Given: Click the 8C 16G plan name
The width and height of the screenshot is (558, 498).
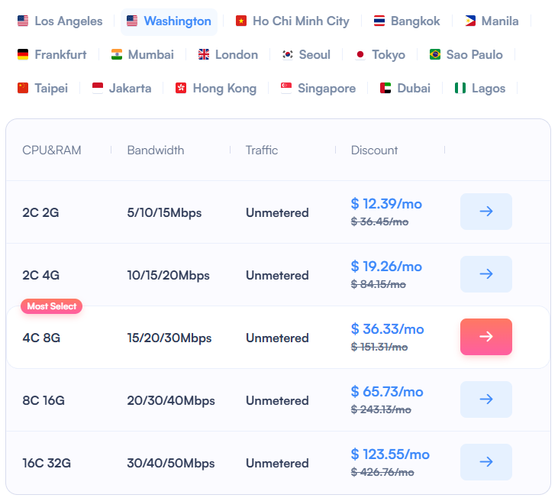Looking at the screenshot, I should [x=44, y=401].
